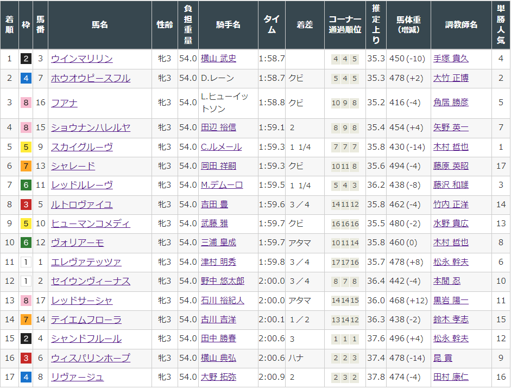Open horse page for セイウンヴィーナス
This screenshot has height=389, width=511.
coord(91,281)
